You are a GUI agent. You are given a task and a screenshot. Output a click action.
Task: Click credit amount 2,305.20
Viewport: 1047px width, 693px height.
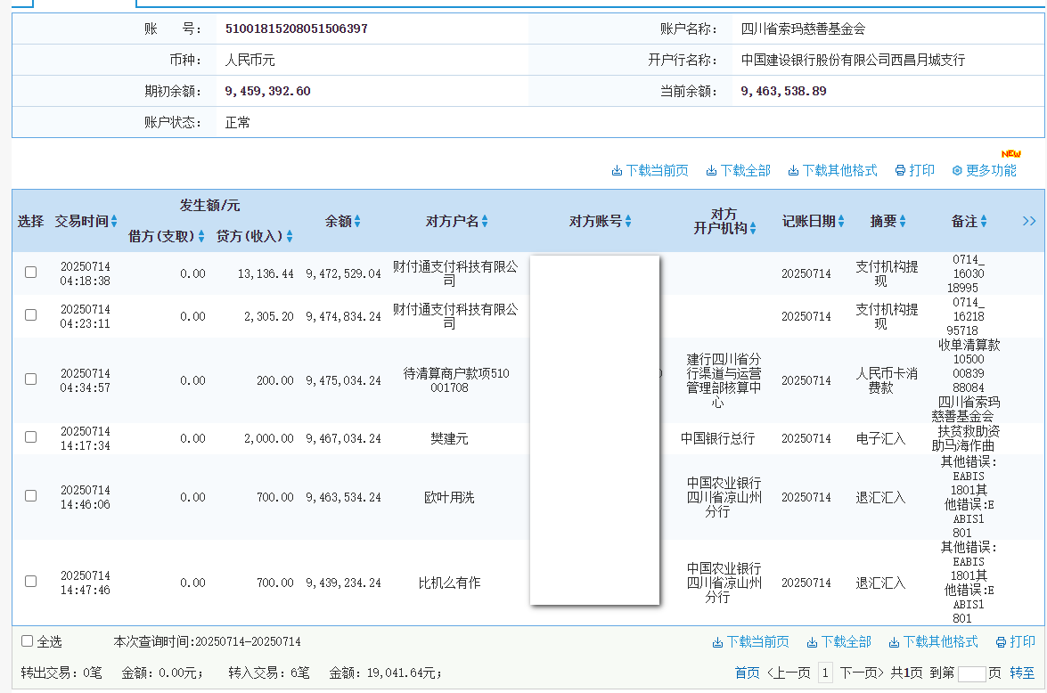268,316
